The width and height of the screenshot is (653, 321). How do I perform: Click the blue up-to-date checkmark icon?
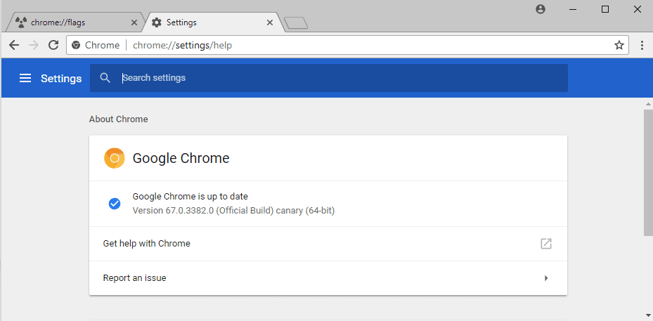pyautogui.click(x=115, y=204)
